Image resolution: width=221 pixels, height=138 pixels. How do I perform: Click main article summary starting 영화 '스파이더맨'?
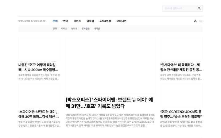[x=110, y=120]
